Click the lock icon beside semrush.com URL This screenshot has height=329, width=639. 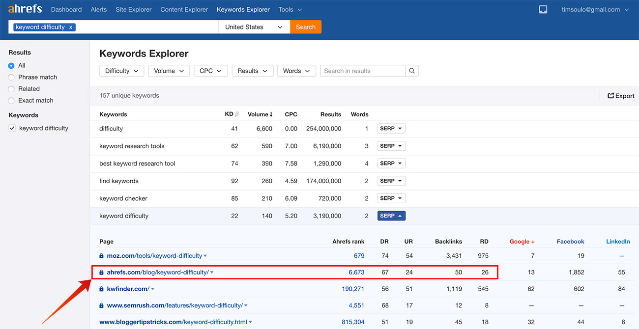[x=101, y=305]
